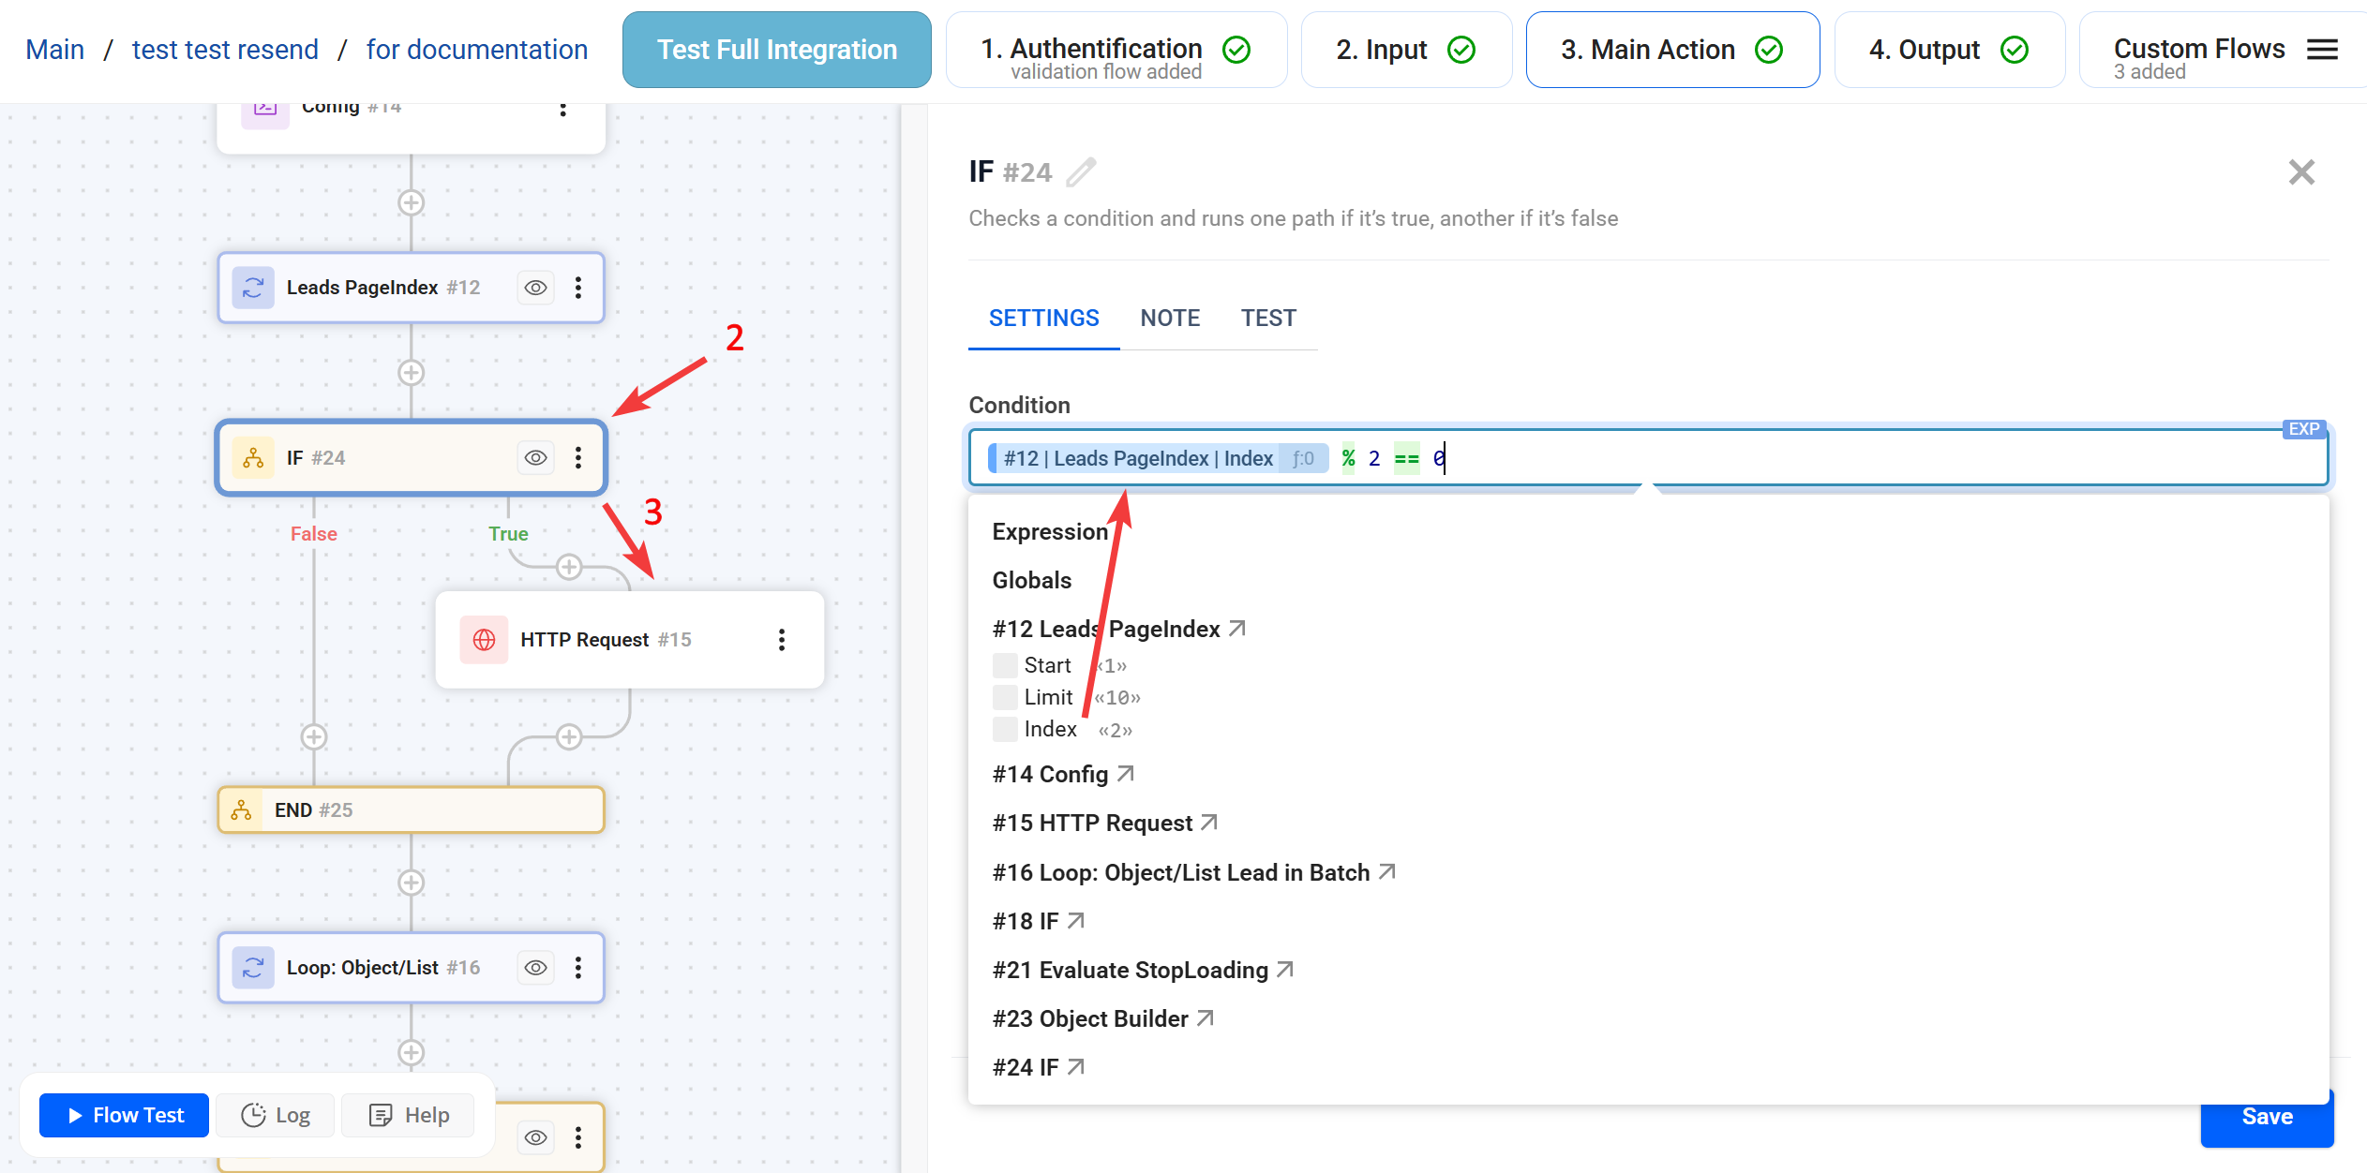The height and width of the screenshot is (1173, 2367).
Task: Click the f:0 function badge in the condition token
Action: point(1304,458)
